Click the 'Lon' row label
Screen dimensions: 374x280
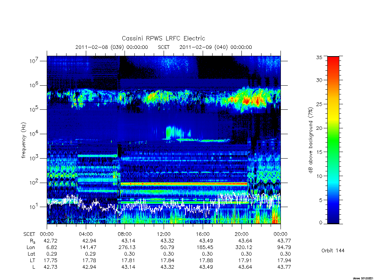tap(31, 248)
